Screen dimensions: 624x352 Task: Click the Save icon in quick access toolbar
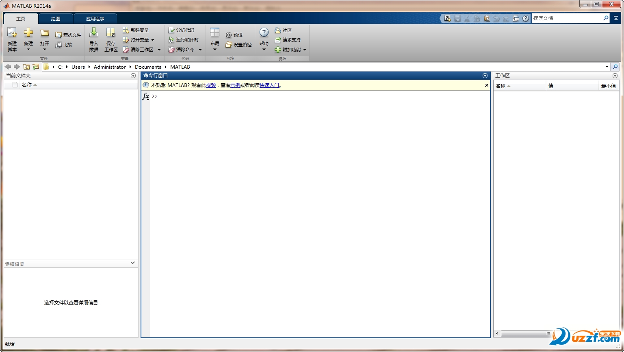tap(457, 18)
